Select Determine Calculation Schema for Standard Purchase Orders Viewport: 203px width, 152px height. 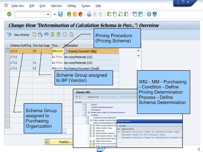[151, 132]
